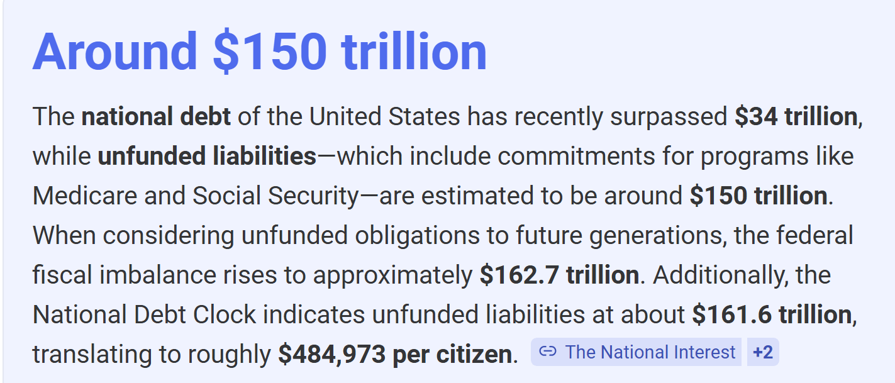Click the bold "$34 trillion" figure
This screenshot has width=895, height=383.
[x=796, y=117]
